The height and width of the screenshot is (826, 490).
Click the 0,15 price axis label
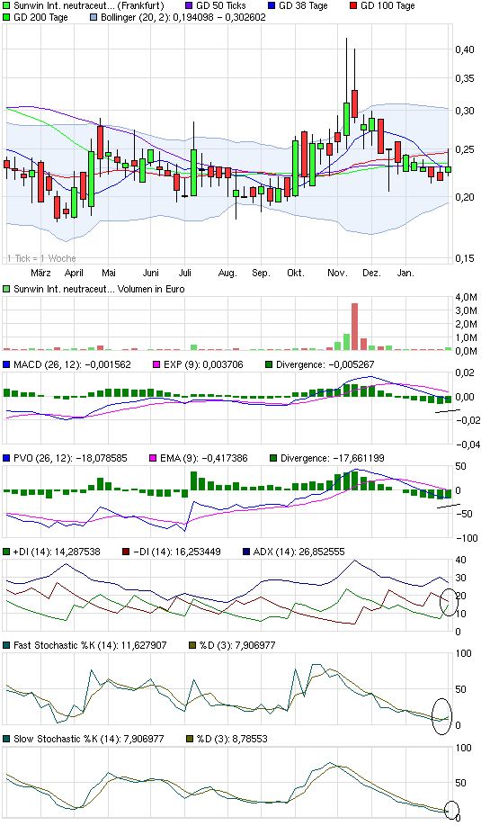click(465, 258)
